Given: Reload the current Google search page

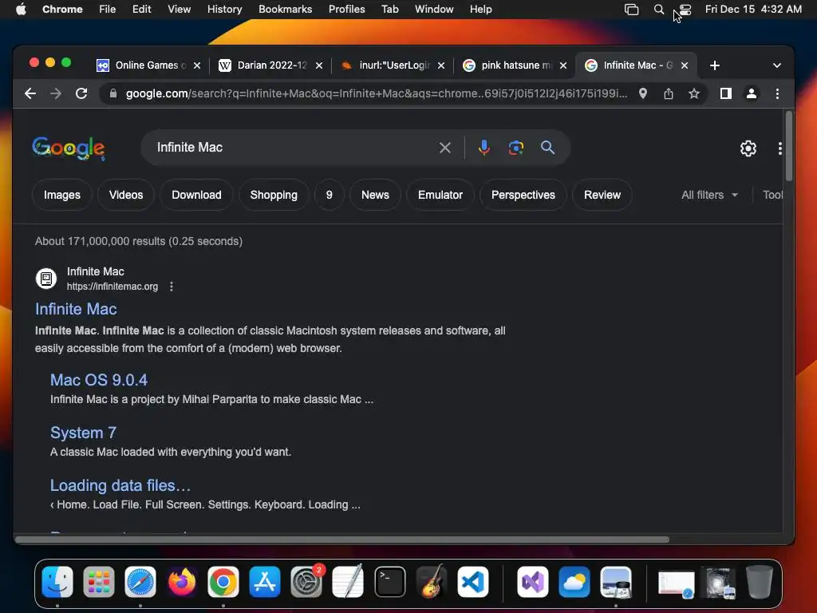Looking at the screenshot, I should [x=81, y=94].
